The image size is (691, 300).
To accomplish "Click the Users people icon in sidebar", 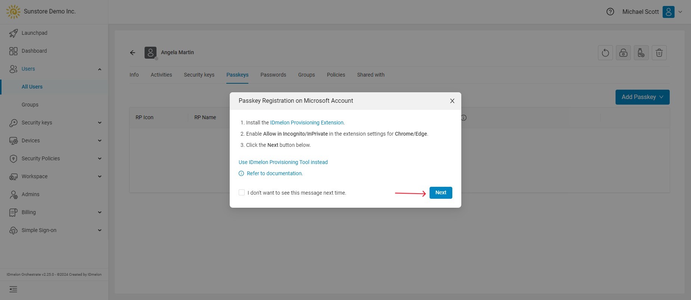I will tap(13, 69).
